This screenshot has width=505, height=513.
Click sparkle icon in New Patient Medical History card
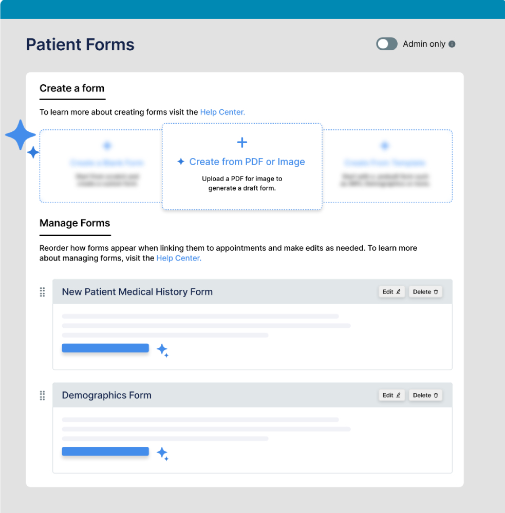pos(162,350)
